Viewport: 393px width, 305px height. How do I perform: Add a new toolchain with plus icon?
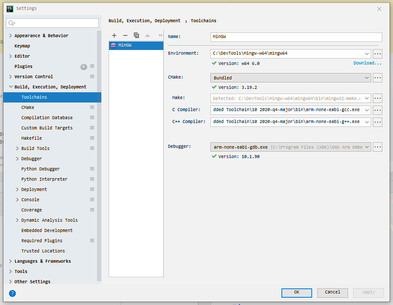click(114, 35)
